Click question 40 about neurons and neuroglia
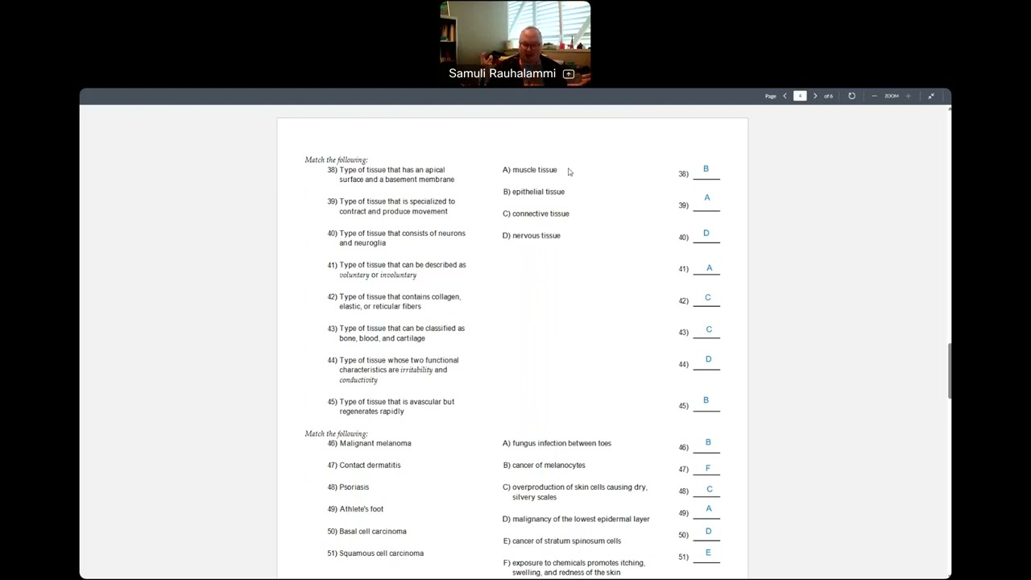The image size is (1031, 580). coord(396,238)
